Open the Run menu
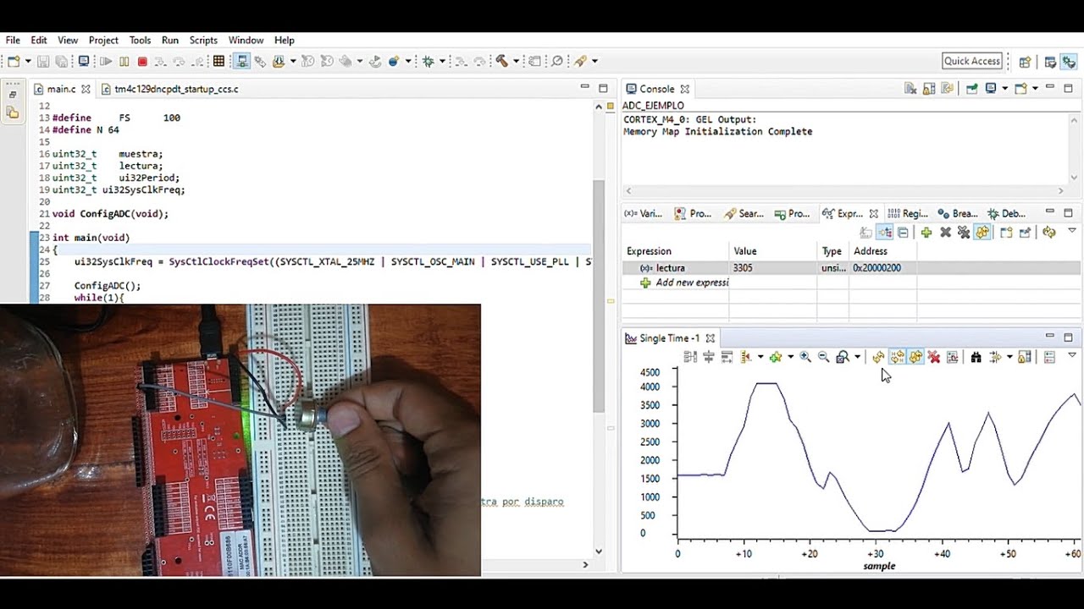 170,40
